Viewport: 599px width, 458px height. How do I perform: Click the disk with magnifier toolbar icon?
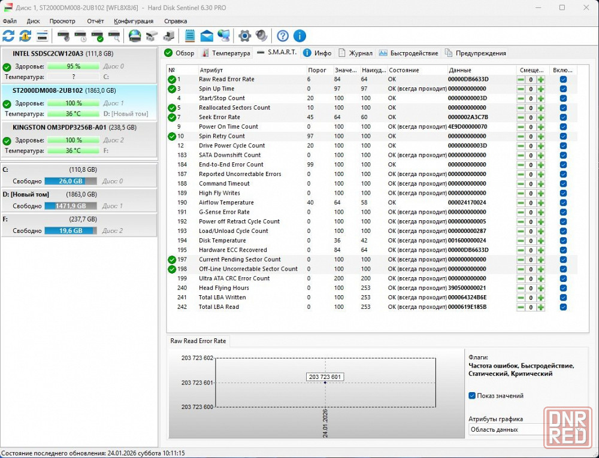[x=114, y=36]
